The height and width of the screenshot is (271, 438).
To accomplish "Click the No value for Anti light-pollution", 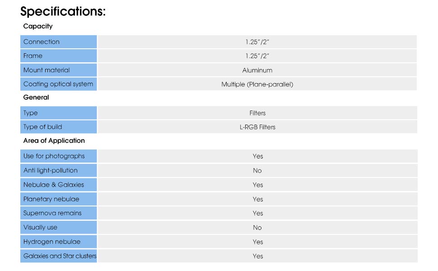I will tap(257, 170).
